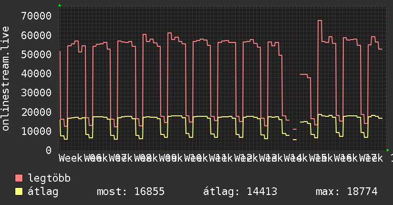Click the 10000 y-axis label
The width and height of the screenshot is (393, 205).
coord(36,131)
